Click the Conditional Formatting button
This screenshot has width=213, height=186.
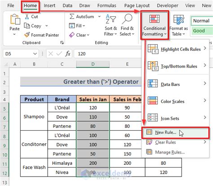tap(155, 25)
